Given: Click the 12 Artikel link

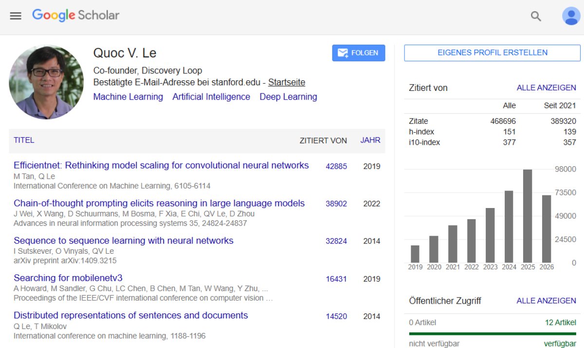Looking at the screenshot, I should 561,322.
